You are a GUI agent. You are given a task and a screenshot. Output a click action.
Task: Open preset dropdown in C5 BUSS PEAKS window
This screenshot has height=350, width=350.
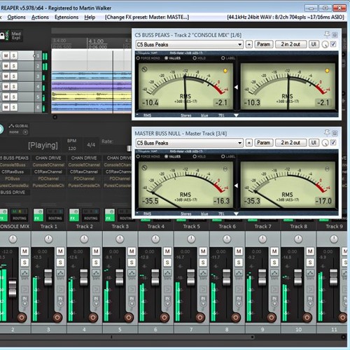[x=239, y=44]
